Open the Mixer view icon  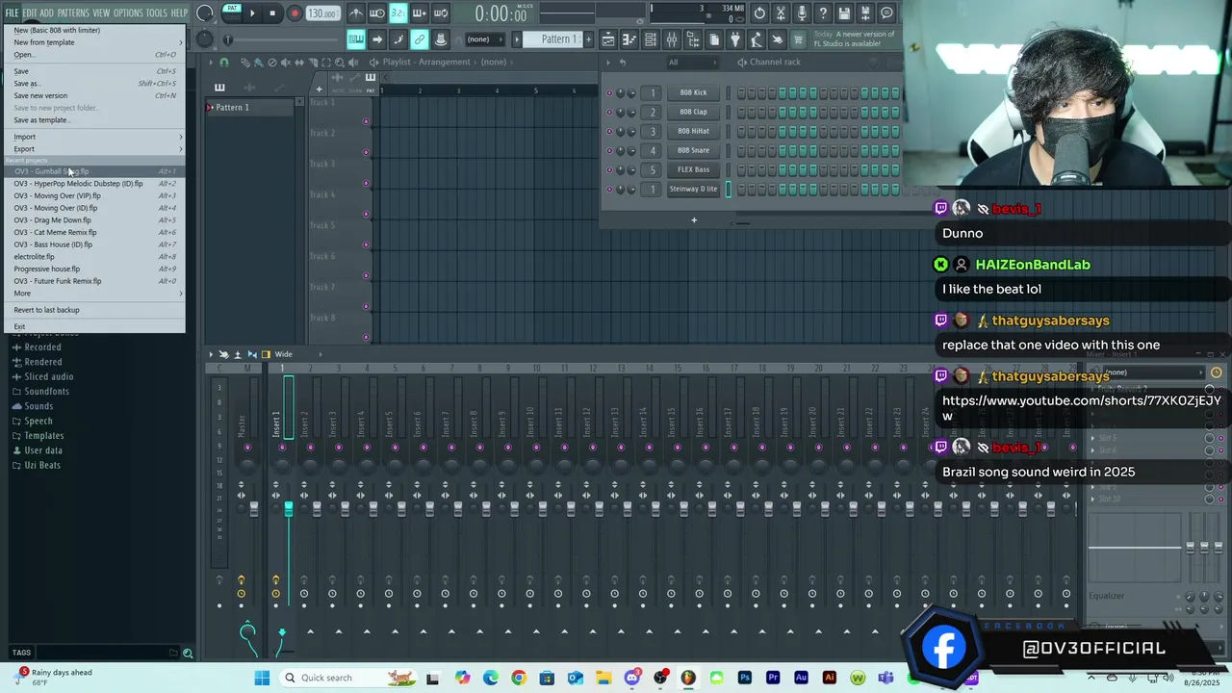pyautogui.click(x=672, y=39)
